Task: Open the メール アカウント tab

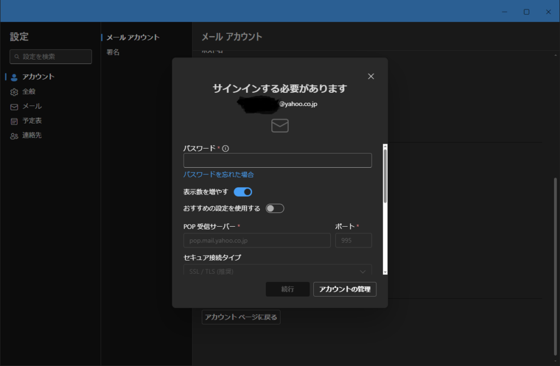Action: (x=133, y=38)
